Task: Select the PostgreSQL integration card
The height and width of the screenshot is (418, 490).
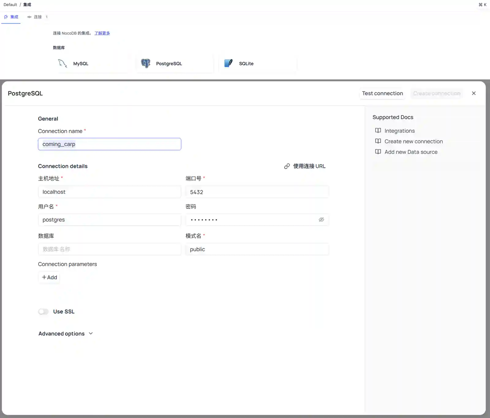Action: (x=174, y=63)
